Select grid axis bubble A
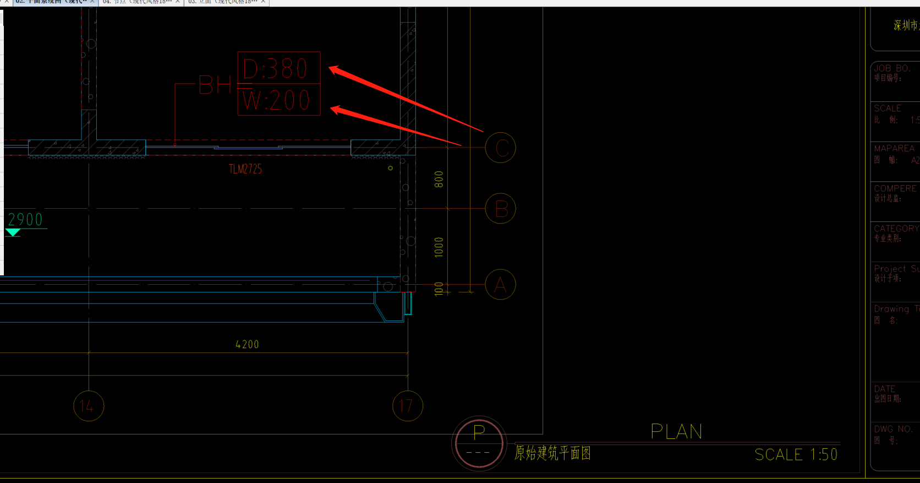 pyautogui.click(x=501, y=284)
